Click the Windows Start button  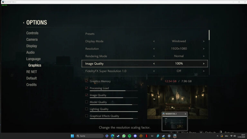coord(72,136)
